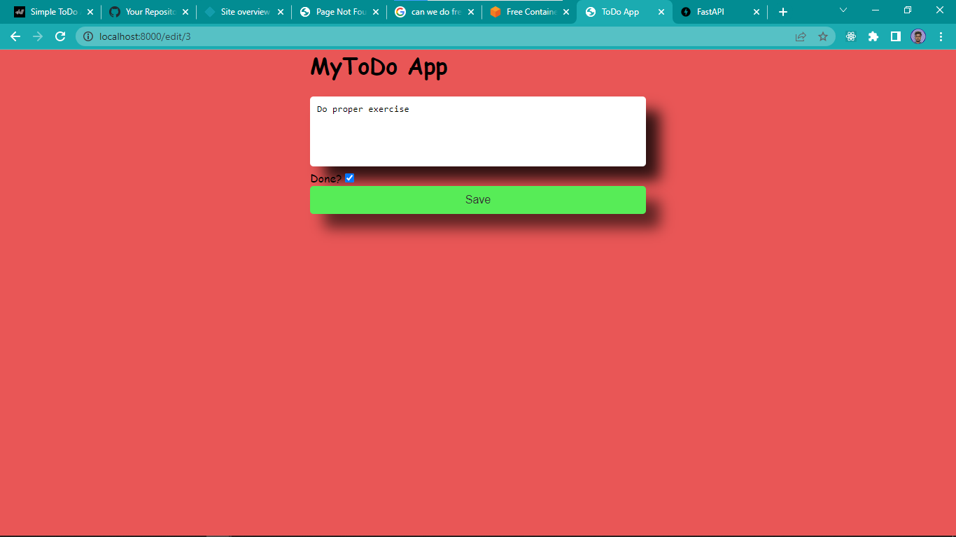
Task: Open the share icon in the address bar
Action: [x=800, y=36]
